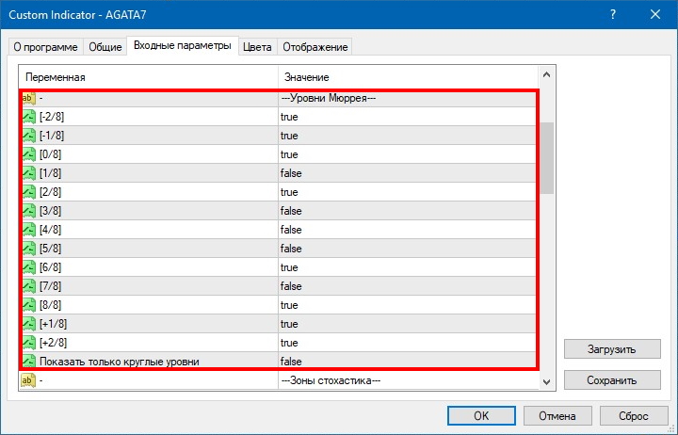Click the 'ab' icon of the Зоны стохастика row
The height and width of the screenshot is (435, 678).
tap(28, 380)
